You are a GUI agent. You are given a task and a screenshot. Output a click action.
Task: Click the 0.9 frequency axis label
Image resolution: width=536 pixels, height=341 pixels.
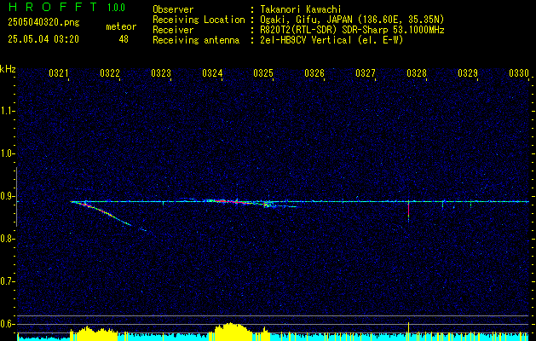(7, 196)
